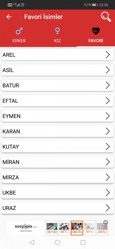Image resolution: width=115 pixels, height=249 pixels.
Task: Open the BATUR name item
Action: (57, 86)
